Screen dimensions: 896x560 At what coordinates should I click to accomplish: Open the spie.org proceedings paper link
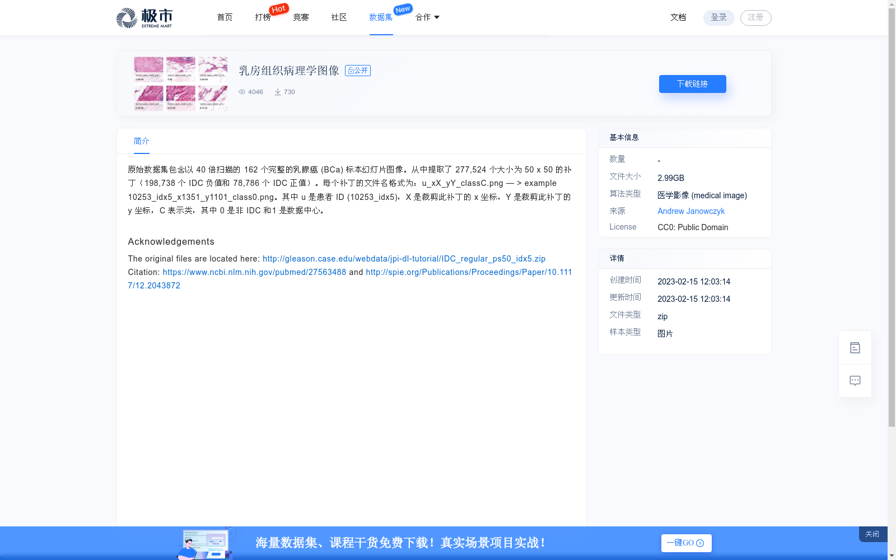point(469,272)
